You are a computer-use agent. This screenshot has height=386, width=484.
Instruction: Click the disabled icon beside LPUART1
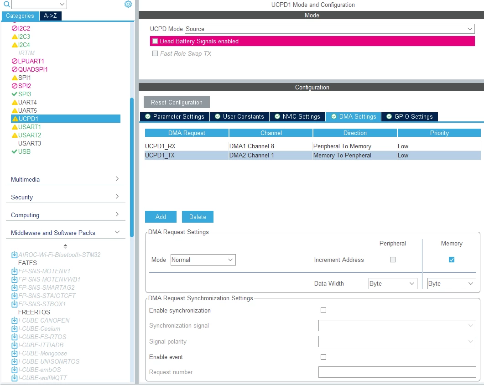coord(15,62)
